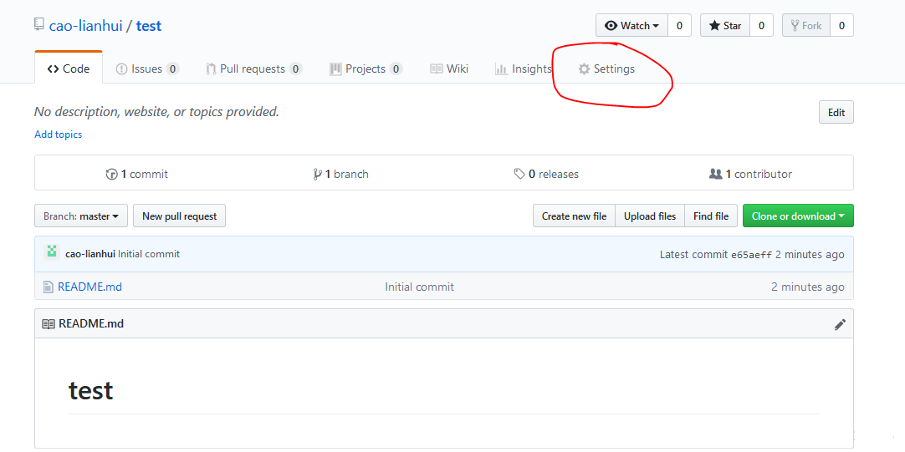Click the 'test' heading in the README preview
The image size is (905, 452).
pos(90,390)
